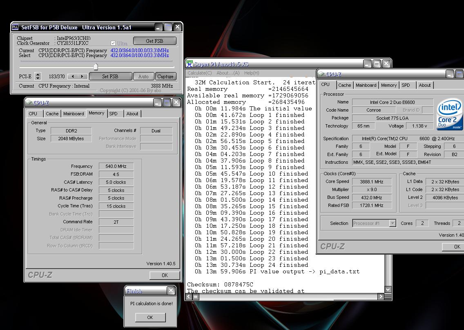Viewport: 464px width, 330px height.
Task: Click the right arrow step button in SetFSB
Action: [82, 76]
